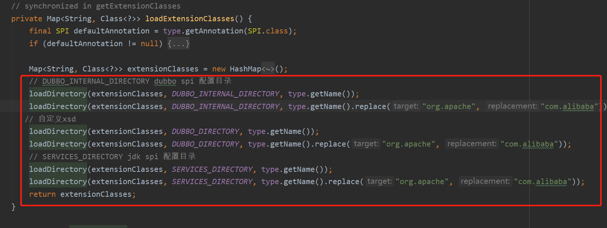Click SPI.class inside getAnnotation call
The height and width of the screenshot is (228, 607).
point(268,31)
